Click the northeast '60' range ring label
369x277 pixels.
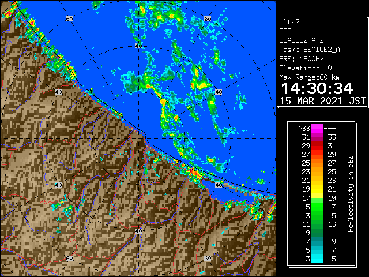pos(208,18)
